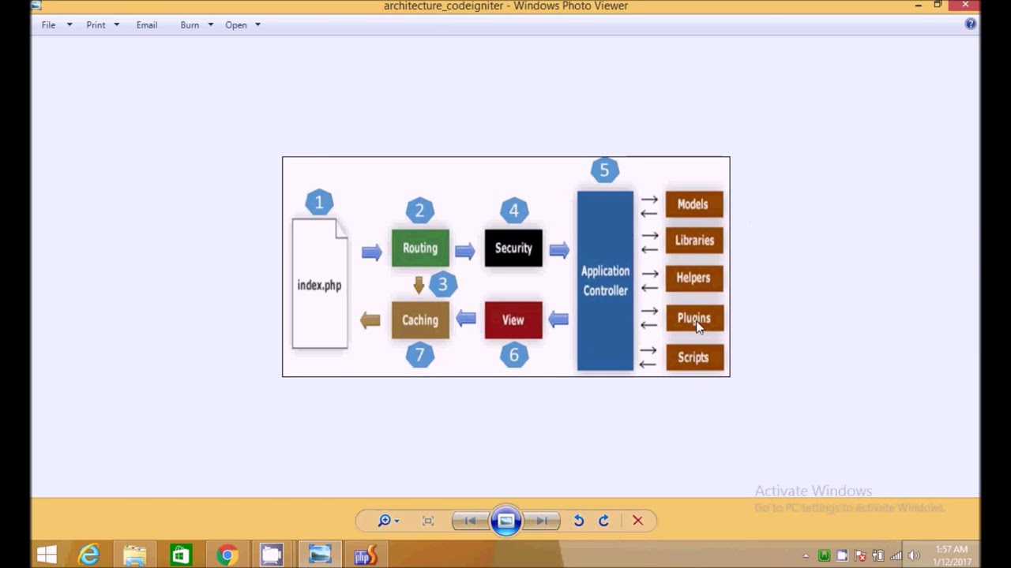Minimize the Photo Viewer window
The height and width of the screenshot is (568, 1011).
pyautogui.click(x=918, y=6)
